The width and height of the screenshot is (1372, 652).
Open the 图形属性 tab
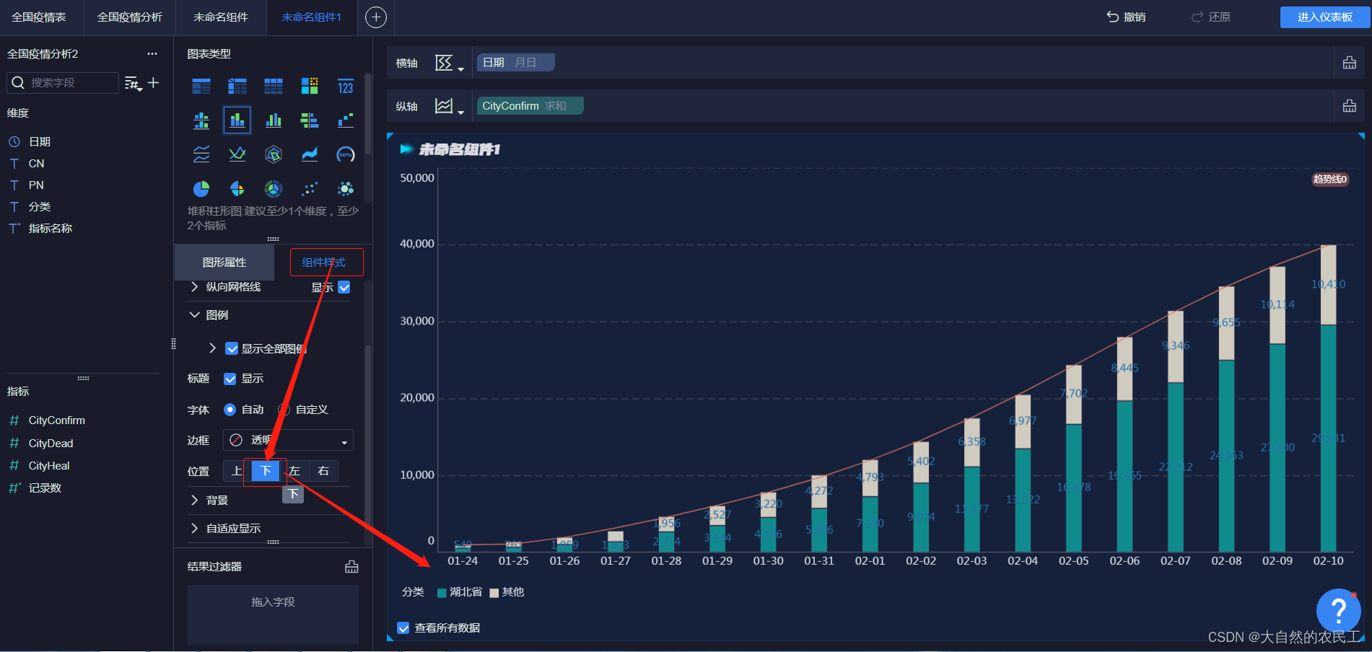tap(224, 263)
